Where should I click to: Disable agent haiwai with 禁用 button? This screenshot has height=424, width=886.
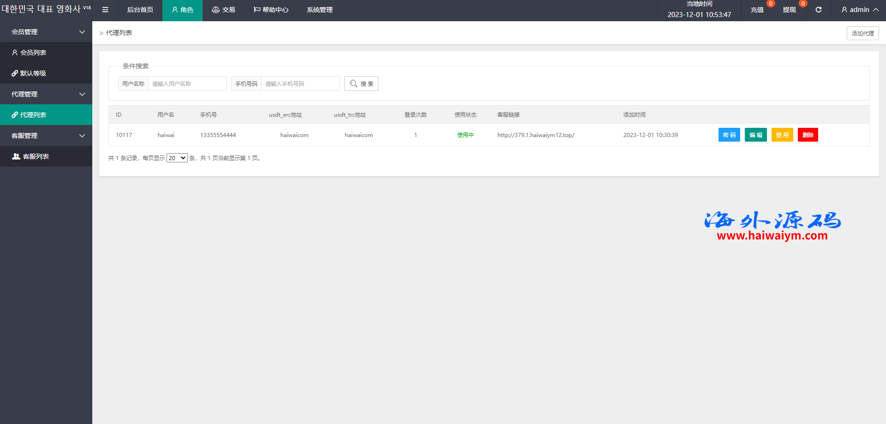(782, 135)
